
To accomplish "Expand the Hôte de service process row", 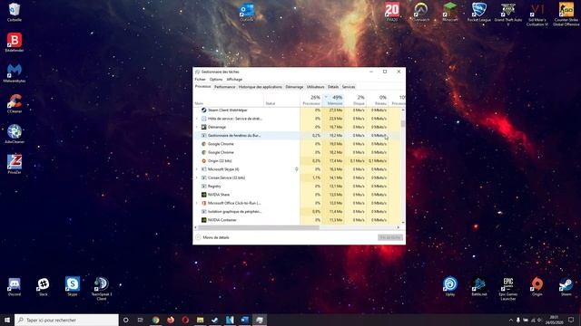I will 197,119.
